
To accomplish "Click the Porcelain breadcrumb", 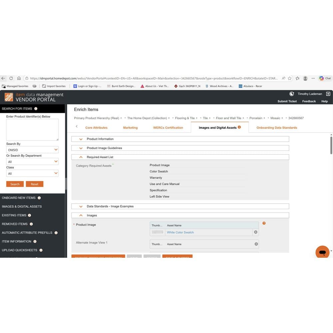I will 256,118.
